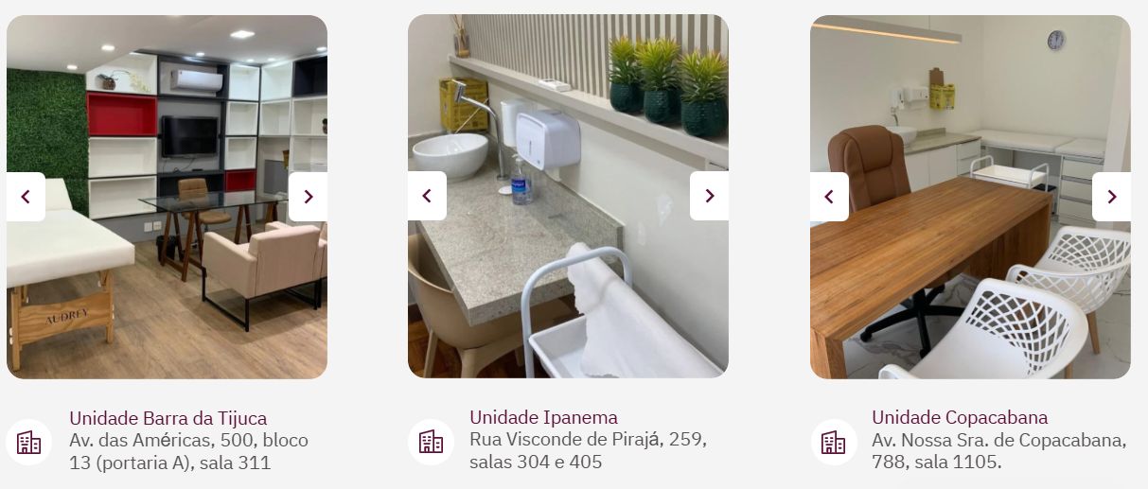The height and width of the screenshot is (489, 1148).
Task: Open the Copacabana office desk photo
Action: point(970,197)
